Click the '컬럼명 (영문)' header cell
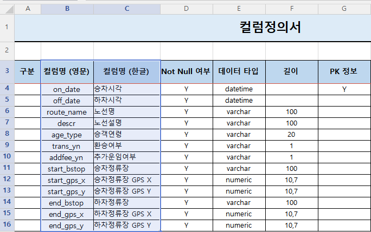The width and height of the screenshot is (371, 232). pyautogui.click(x=67, y=72)
